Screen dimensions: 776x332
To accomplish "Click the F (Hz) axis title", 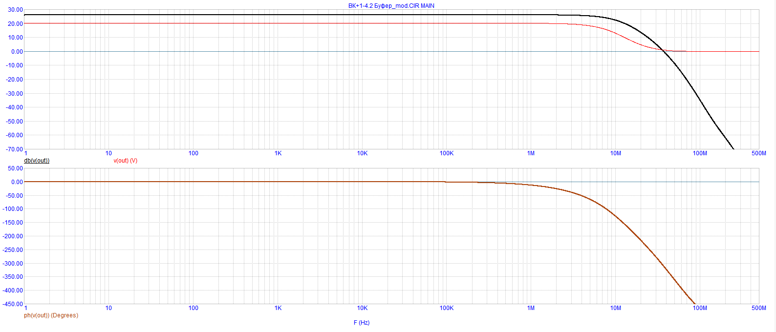I will (362, 323).
